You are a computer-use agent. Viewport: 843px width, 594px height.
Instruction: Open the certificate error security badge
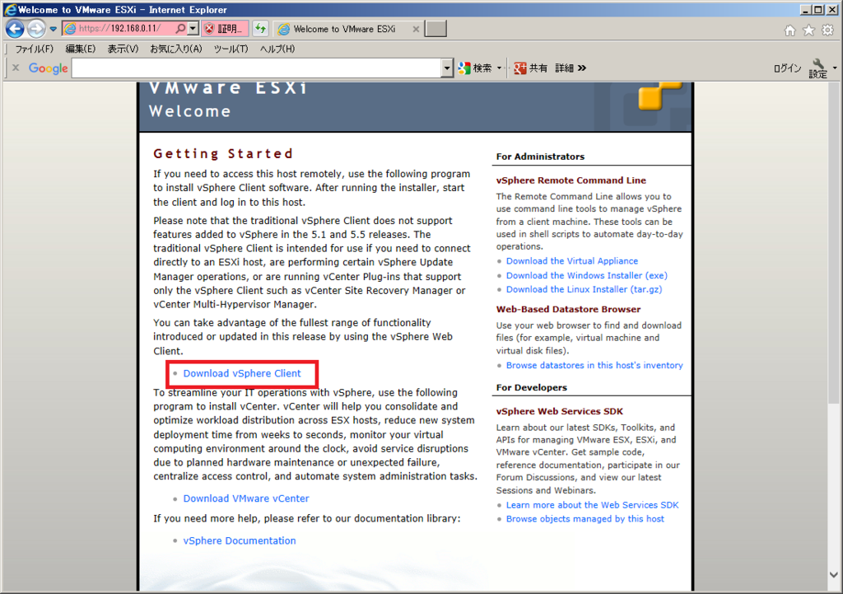[x=225, y=29]
